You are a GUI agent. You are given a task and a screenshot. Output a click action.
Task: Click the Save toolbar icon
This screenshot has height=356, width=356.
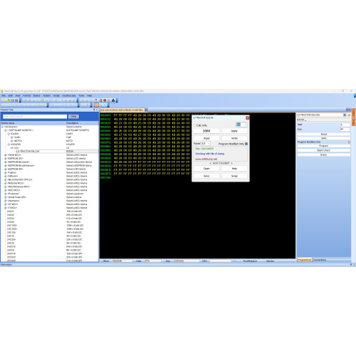(x=12, y=100)
